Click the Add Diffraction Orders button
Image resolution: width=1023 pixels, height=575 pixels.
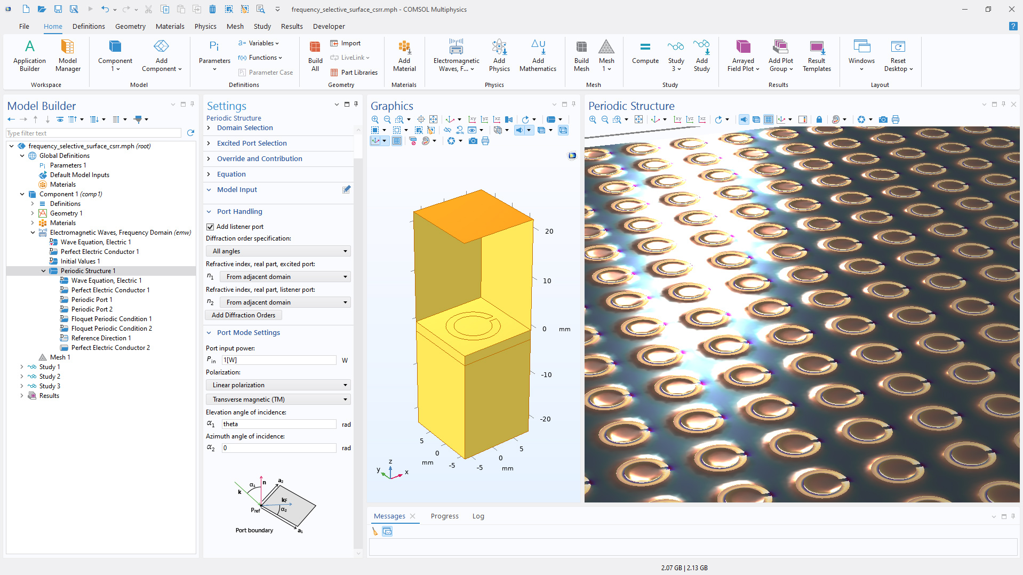click(244, 315)
